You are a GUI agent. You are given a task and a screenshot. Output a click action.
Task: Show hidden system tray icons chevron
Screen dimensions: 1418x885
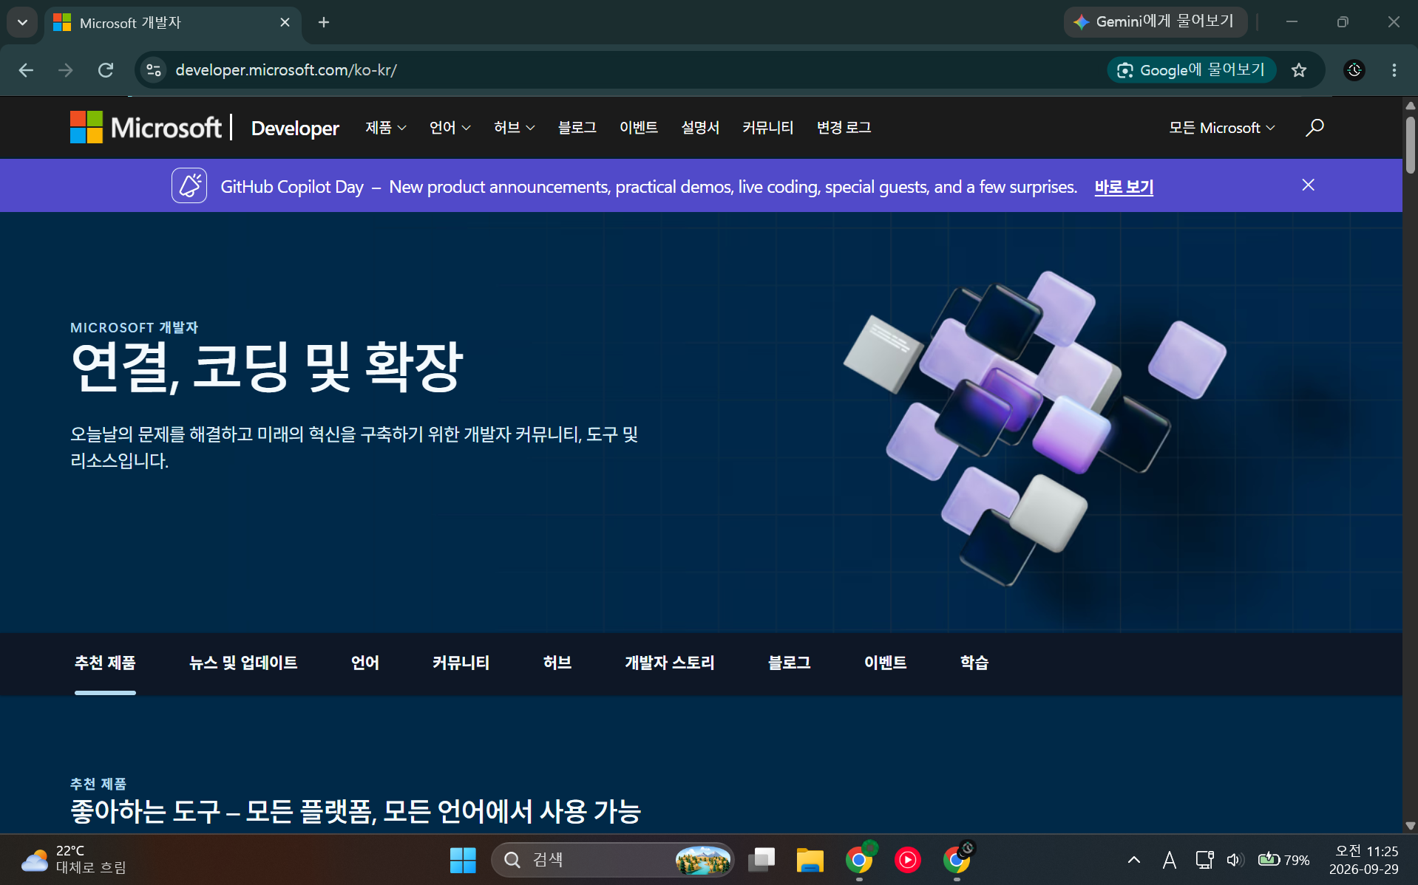click(x=1133, y=860)
